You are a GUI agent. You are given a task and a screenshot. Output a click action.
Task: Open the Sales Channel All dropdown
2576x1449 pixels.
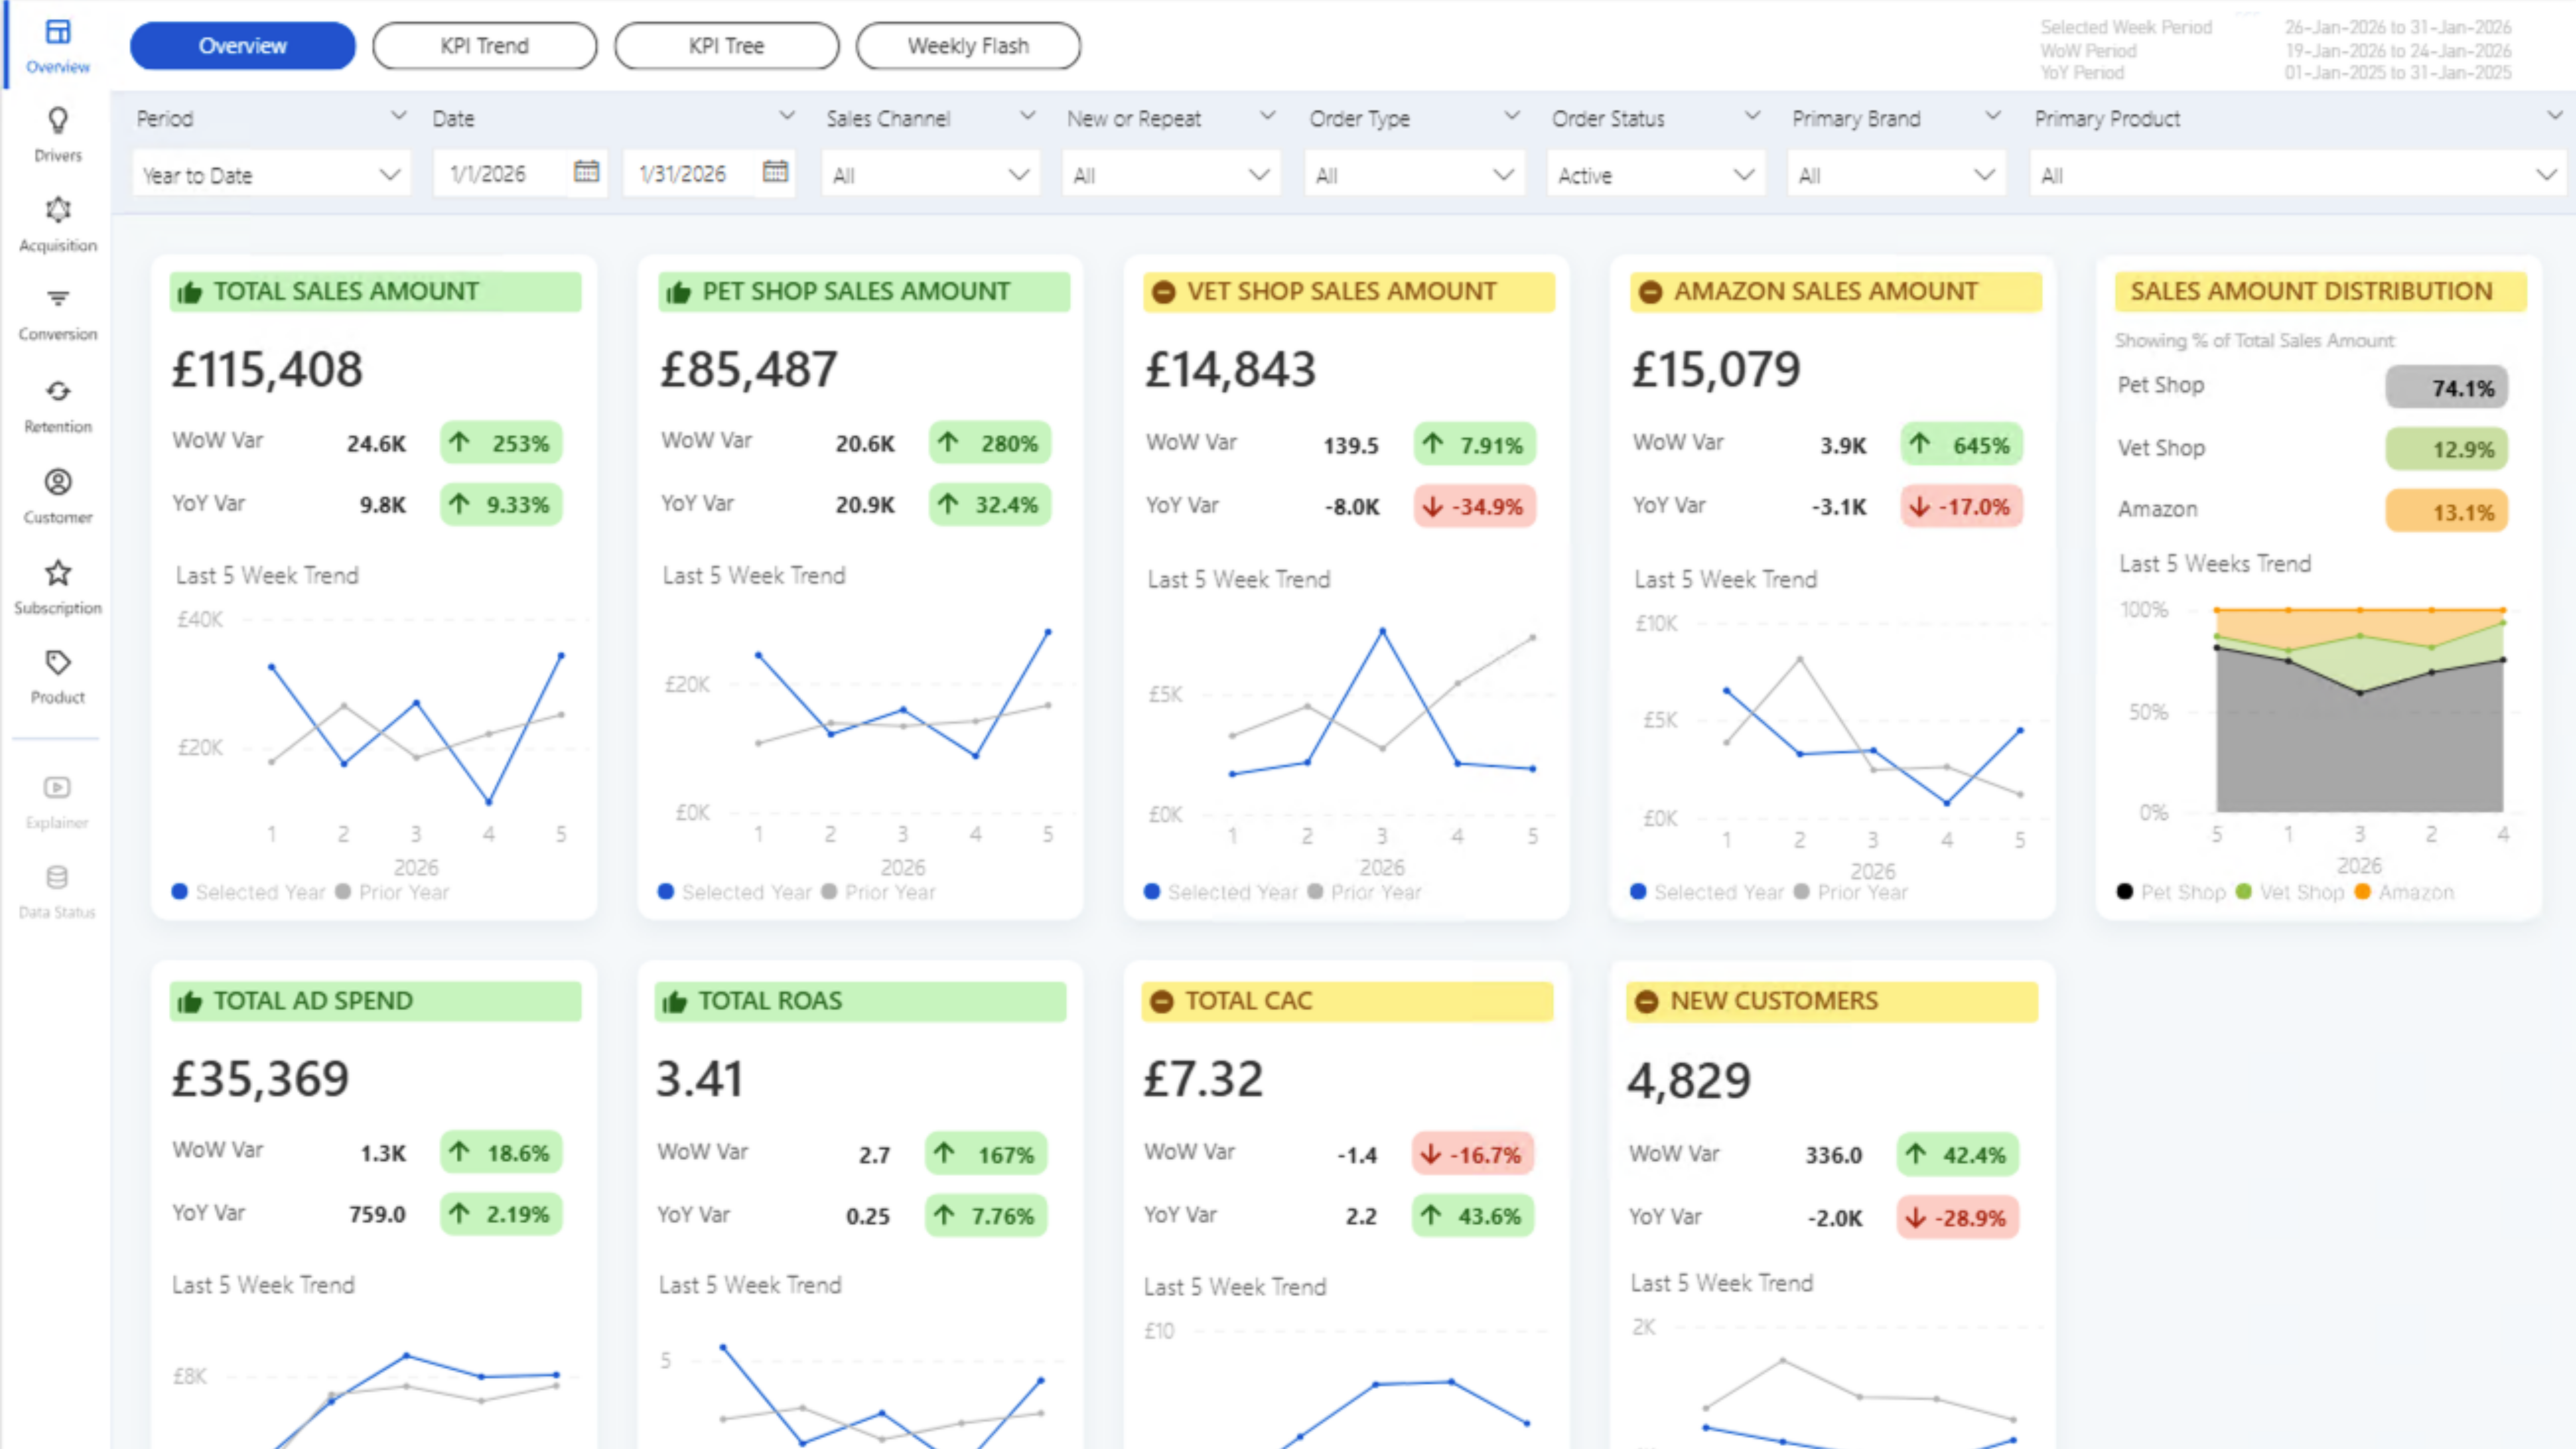930,175
